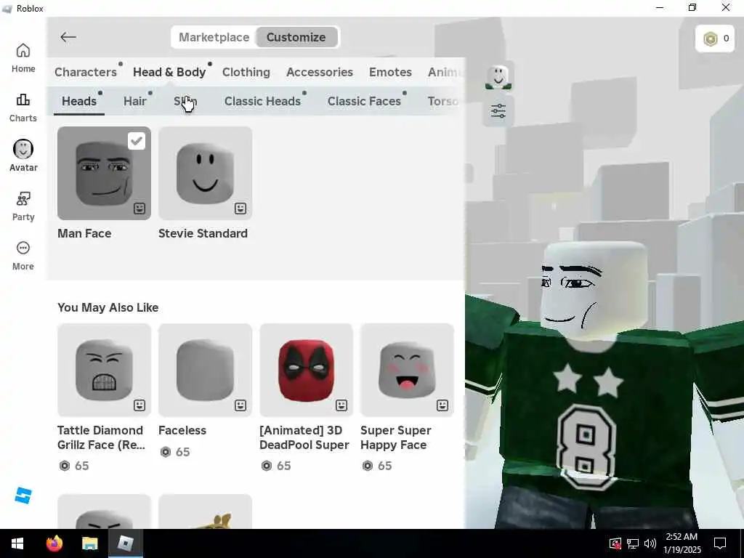The width and height of the screenshot is (744, 558).
Task: Switch to the Marketplace toggle
Action: click(x=214, y=37)
